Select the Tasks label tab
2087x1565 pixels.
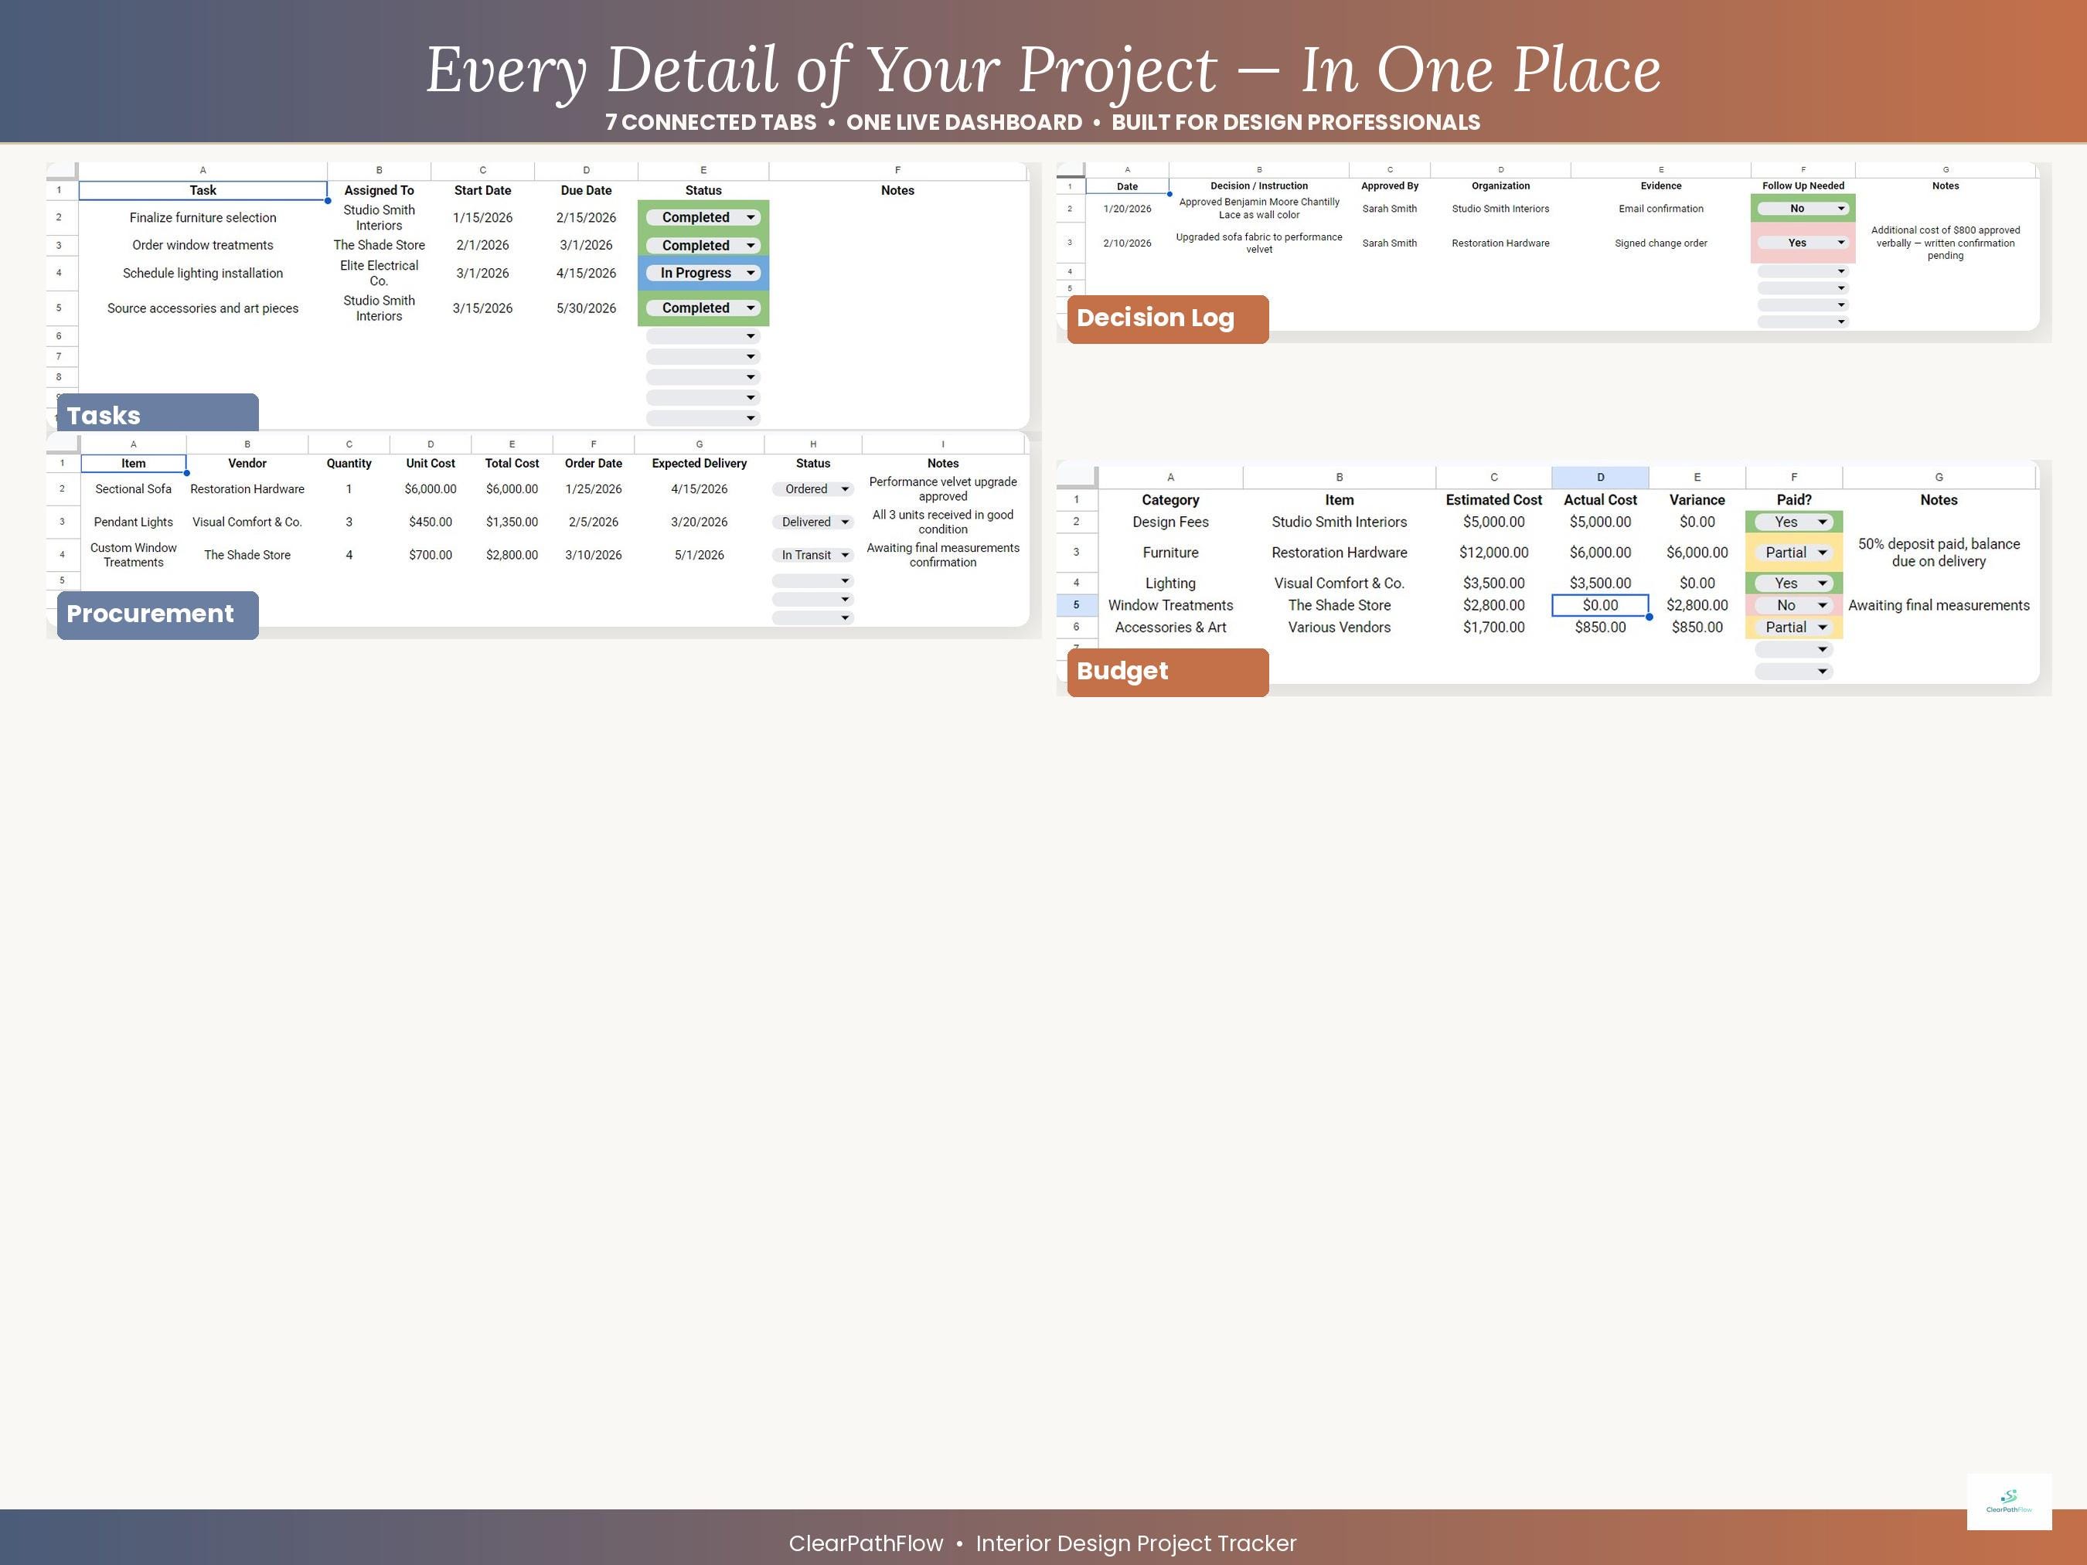pyautogui.click(x=158, y=414)
